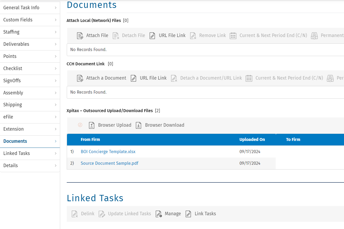Image resolution: width=344 pixels, height=229 pixels.
Task: Click the Manage linked tasks icon
Action: click(x=159, y=214)
